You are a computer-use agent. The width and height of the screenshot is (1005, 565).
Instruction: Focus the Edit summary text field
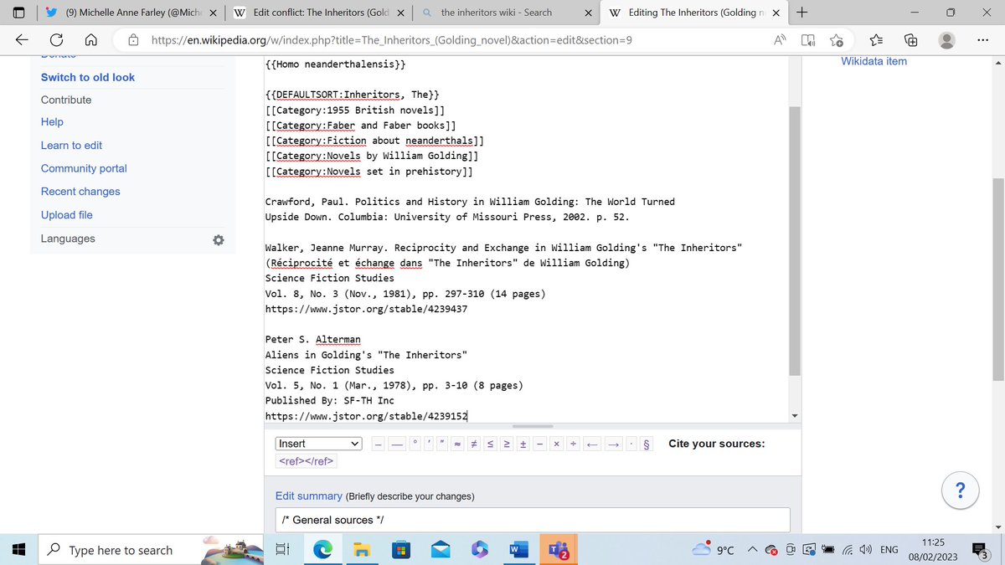(533, 520)
